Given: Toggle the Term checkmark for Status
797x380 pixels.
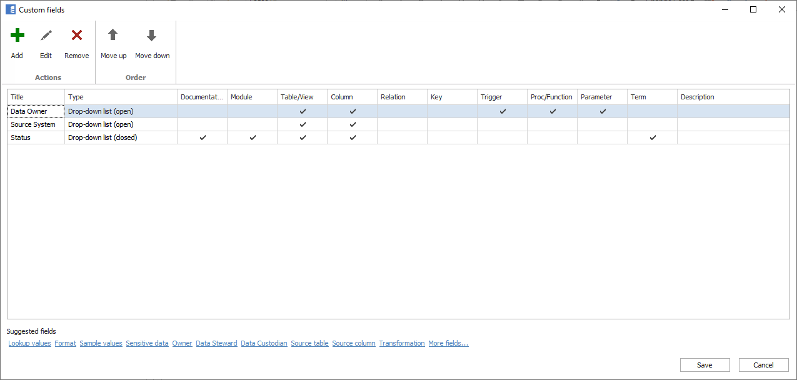Looking at the screenshot, I should click(651, 137).
